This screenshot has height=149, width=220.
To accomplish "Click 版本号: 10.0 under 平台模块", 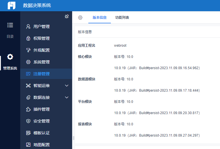I will coord(124,102).
